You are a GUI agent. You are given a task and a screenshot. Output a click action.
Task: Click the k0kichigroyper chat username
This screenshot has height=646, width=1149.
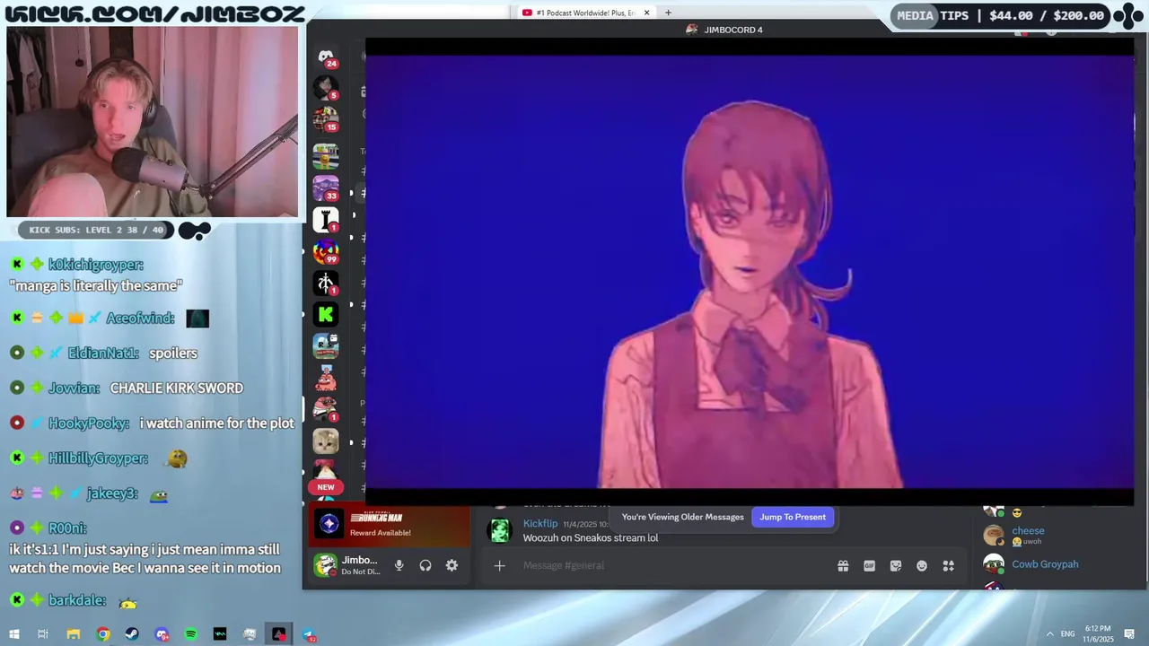(x=96, y=265)
